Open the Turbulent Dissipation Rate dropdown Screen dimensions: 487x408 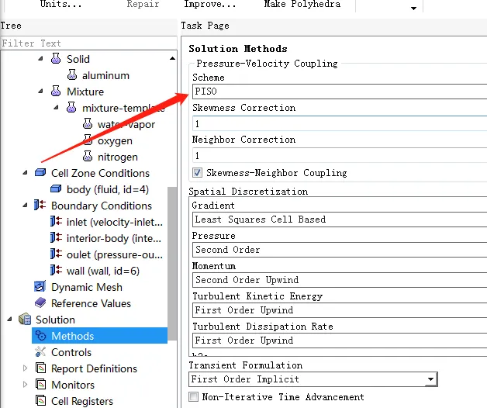click(340, 341)
